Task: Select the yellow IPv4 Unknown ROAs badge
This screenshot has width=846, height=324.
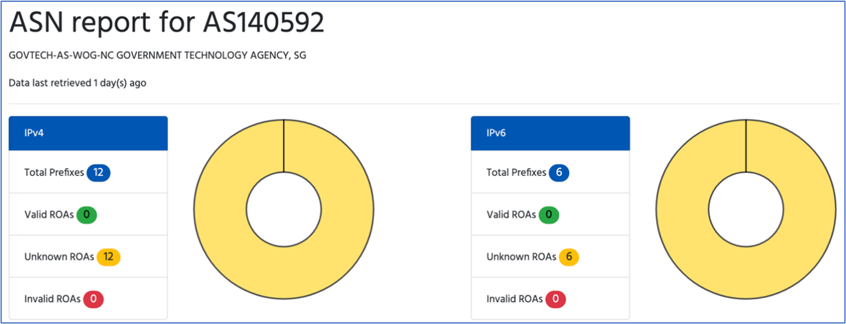Action: pos(109,257)
